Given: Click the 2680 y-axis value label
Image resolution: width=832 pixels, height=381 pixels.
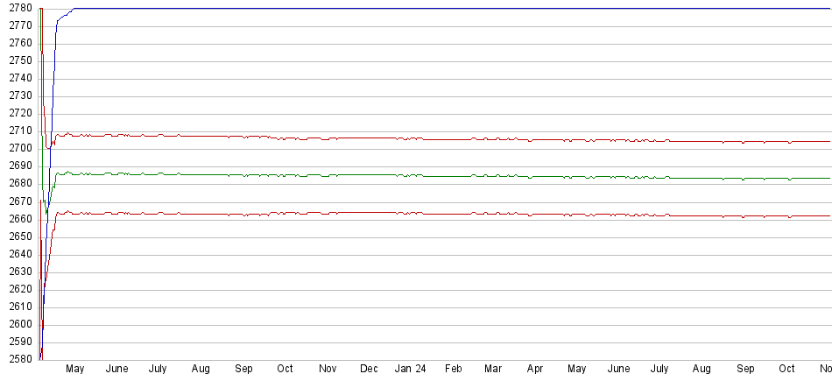Looking at the screenshot, I should (x=19, y=184).
